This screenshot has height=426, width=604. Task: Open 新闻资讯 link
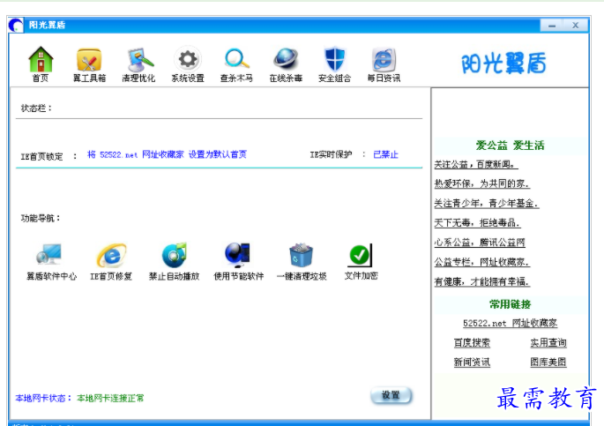tap(472, 362)
